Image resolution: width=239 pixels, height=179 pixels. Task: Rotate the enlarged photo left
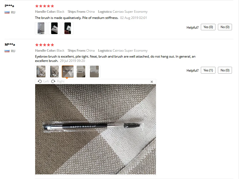43,81
